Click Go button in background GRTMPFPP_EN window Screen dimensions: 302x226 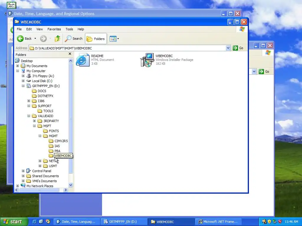(264, 72)
